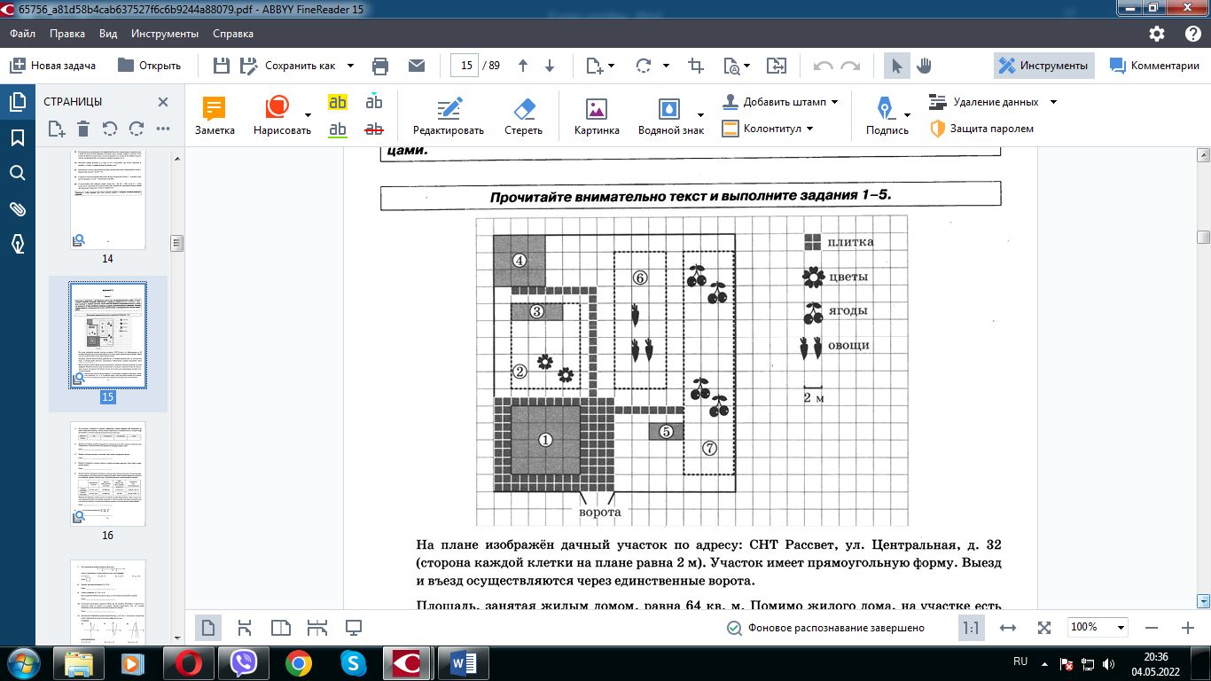Viewport: 1211px width, 681px height.
Task: Click the Save (floppy disk) icon
Action: 222,66
